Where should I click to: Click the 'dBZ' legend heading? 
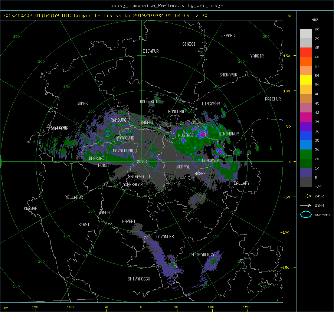click(x=315, y=20)
